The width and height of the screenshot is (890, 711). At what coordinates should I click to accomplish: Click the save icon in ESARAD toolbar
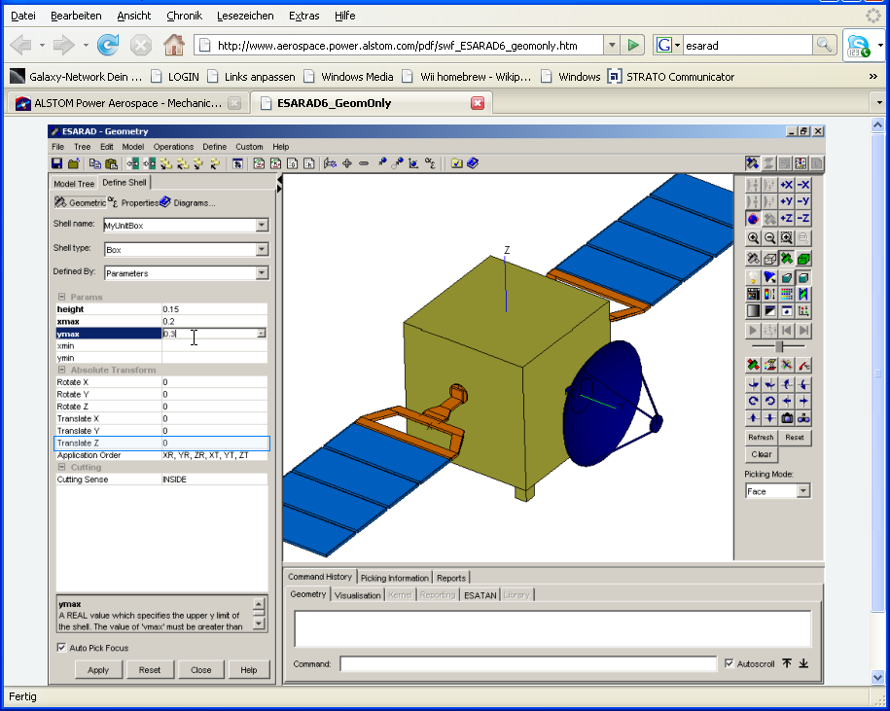(x=57, y=163)
